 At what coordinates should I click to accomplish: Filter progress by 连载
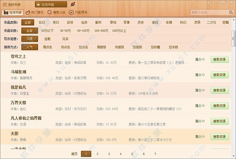(48, 39)
